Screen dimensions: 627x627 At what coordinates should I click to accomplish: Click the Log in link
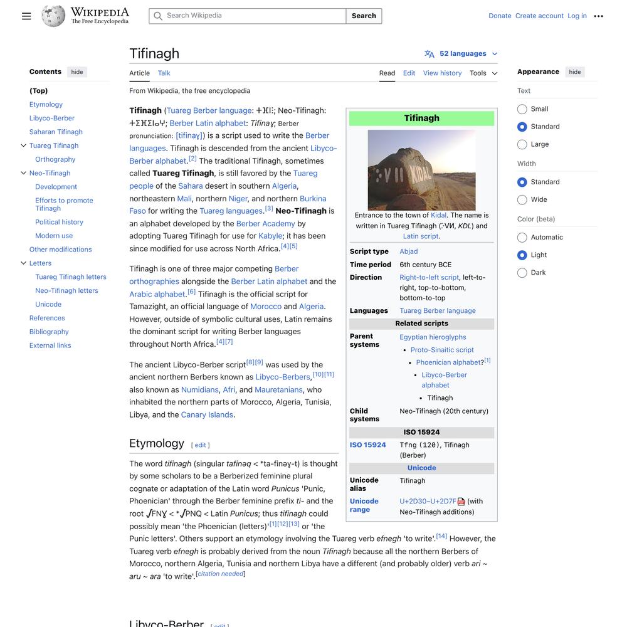click(577, 16)
